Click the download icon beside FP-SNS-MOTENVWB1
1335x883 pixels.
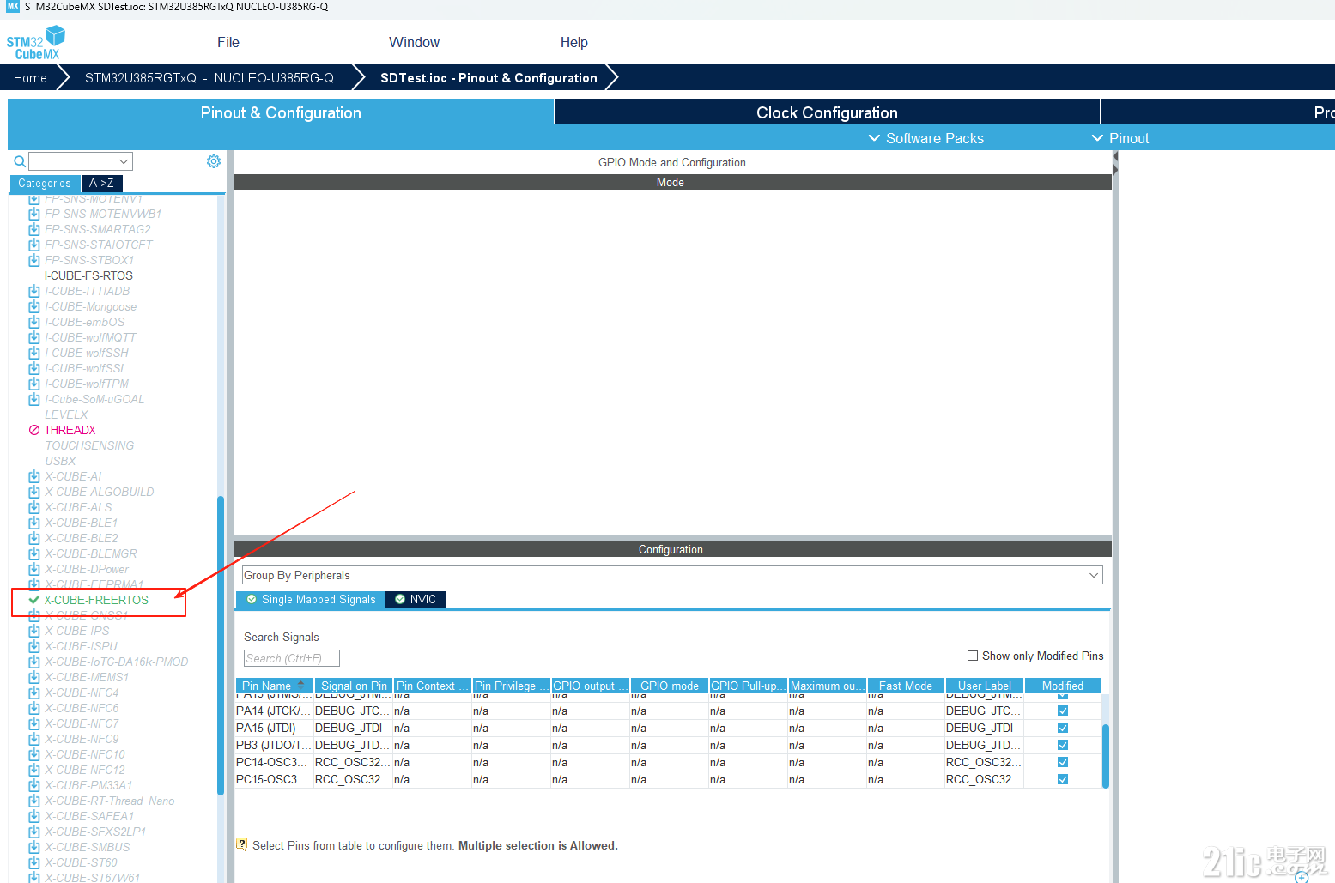pyautogui.click(x=34, y=214)
